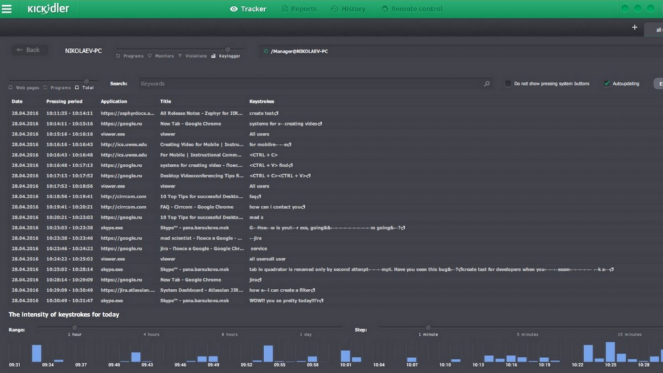Click the bar at 10:01
Screen dimensions: 663x373
346,356
